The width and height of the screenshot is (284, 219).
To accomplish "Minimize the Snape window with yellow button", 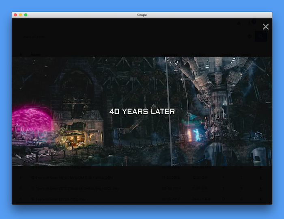I will [21, 15].
